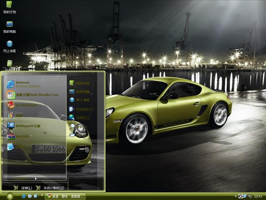Click the Internet Explorer quick launch icon
The image size is (266, 200).
[x=25, y=195]
